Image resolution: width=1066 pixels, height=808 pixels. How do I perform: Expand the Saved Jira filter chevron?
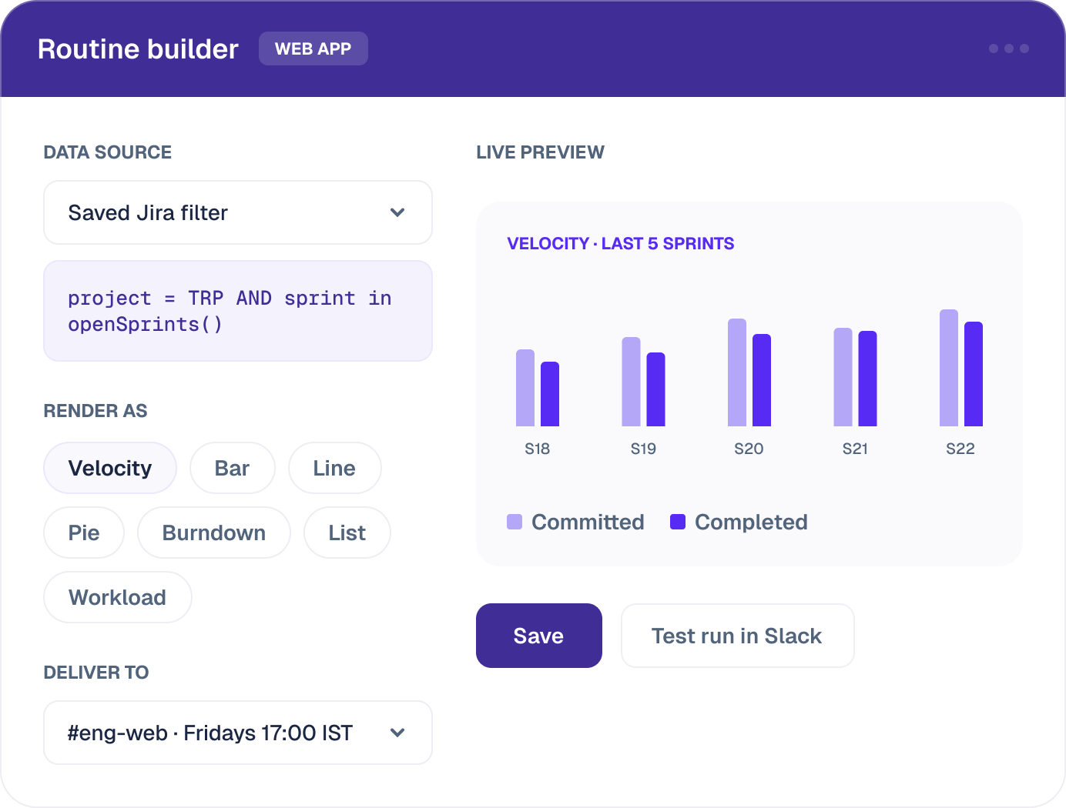coord(397,212)
